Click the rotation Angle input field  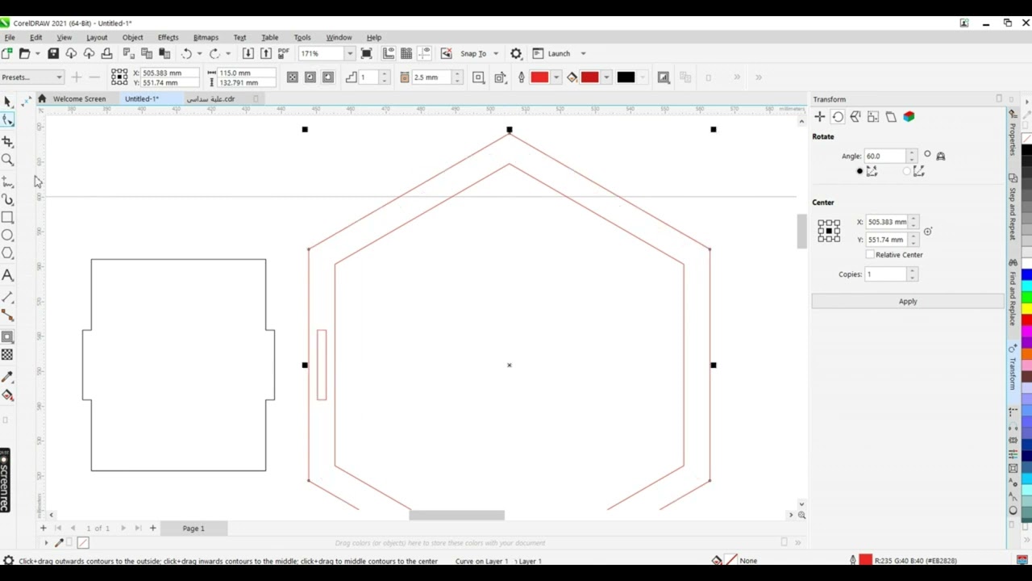click(x=884, y=156)
